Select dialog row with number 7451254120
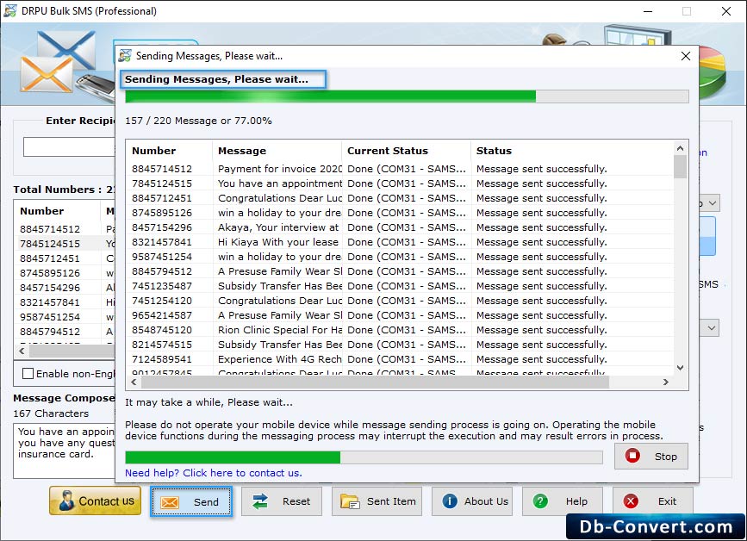Image resolution: width=747 pixels, height=541 pixels. [x=400, y=301]
